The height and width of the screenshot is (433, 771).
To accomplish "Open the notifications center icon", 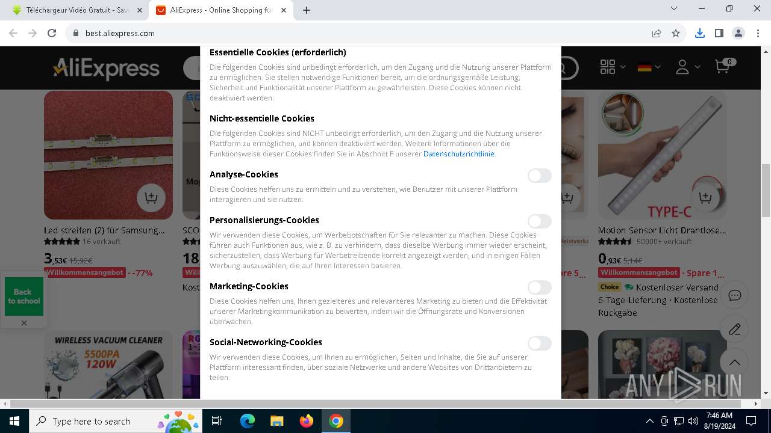I will [751, 421].
